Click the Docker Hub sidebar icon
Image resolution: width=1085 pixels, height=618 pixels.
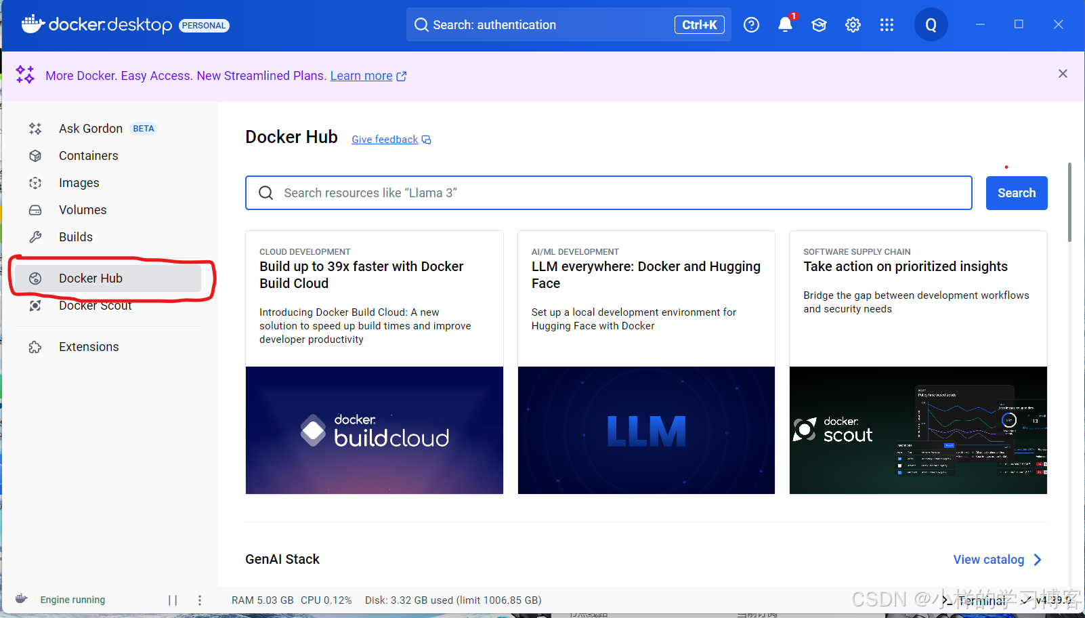click(35, 279)
